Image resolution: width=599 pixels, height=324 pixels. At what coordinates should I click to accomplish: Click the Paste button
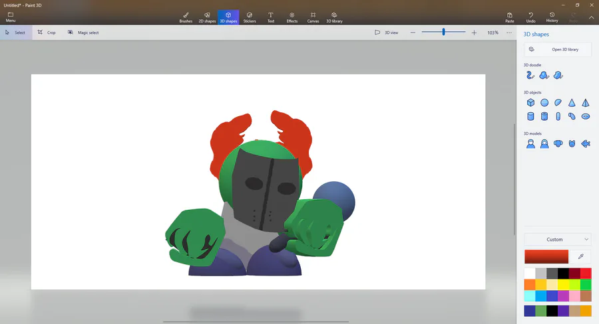pos(510,17)
